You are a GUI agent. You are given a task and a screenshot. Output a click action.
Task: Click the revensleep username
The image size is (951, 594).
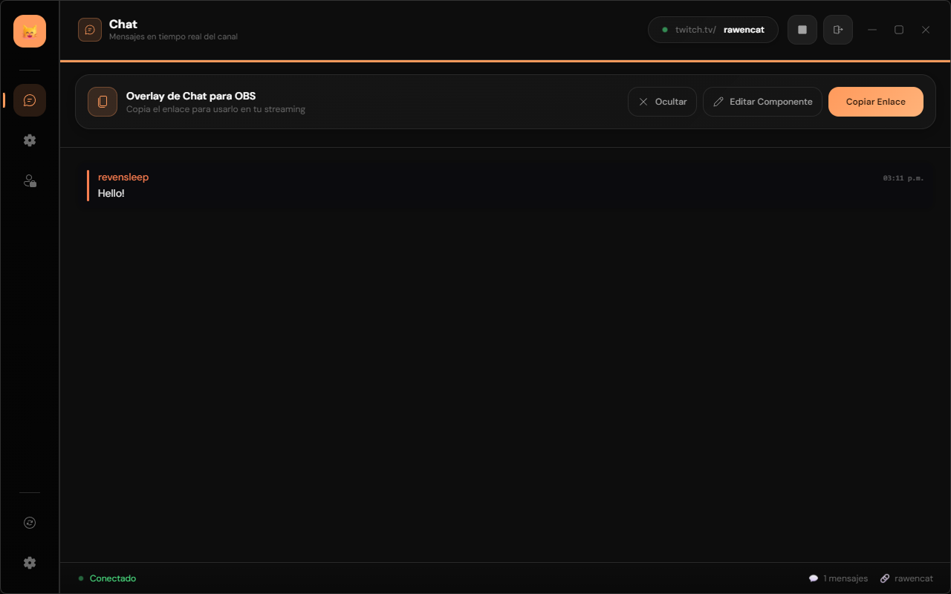click(123, 177)
